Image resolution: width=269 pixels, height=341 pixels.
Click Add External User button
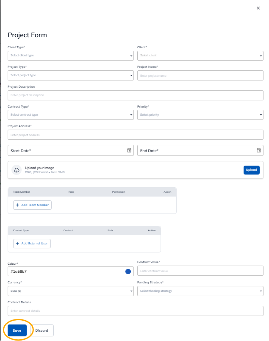32,244
